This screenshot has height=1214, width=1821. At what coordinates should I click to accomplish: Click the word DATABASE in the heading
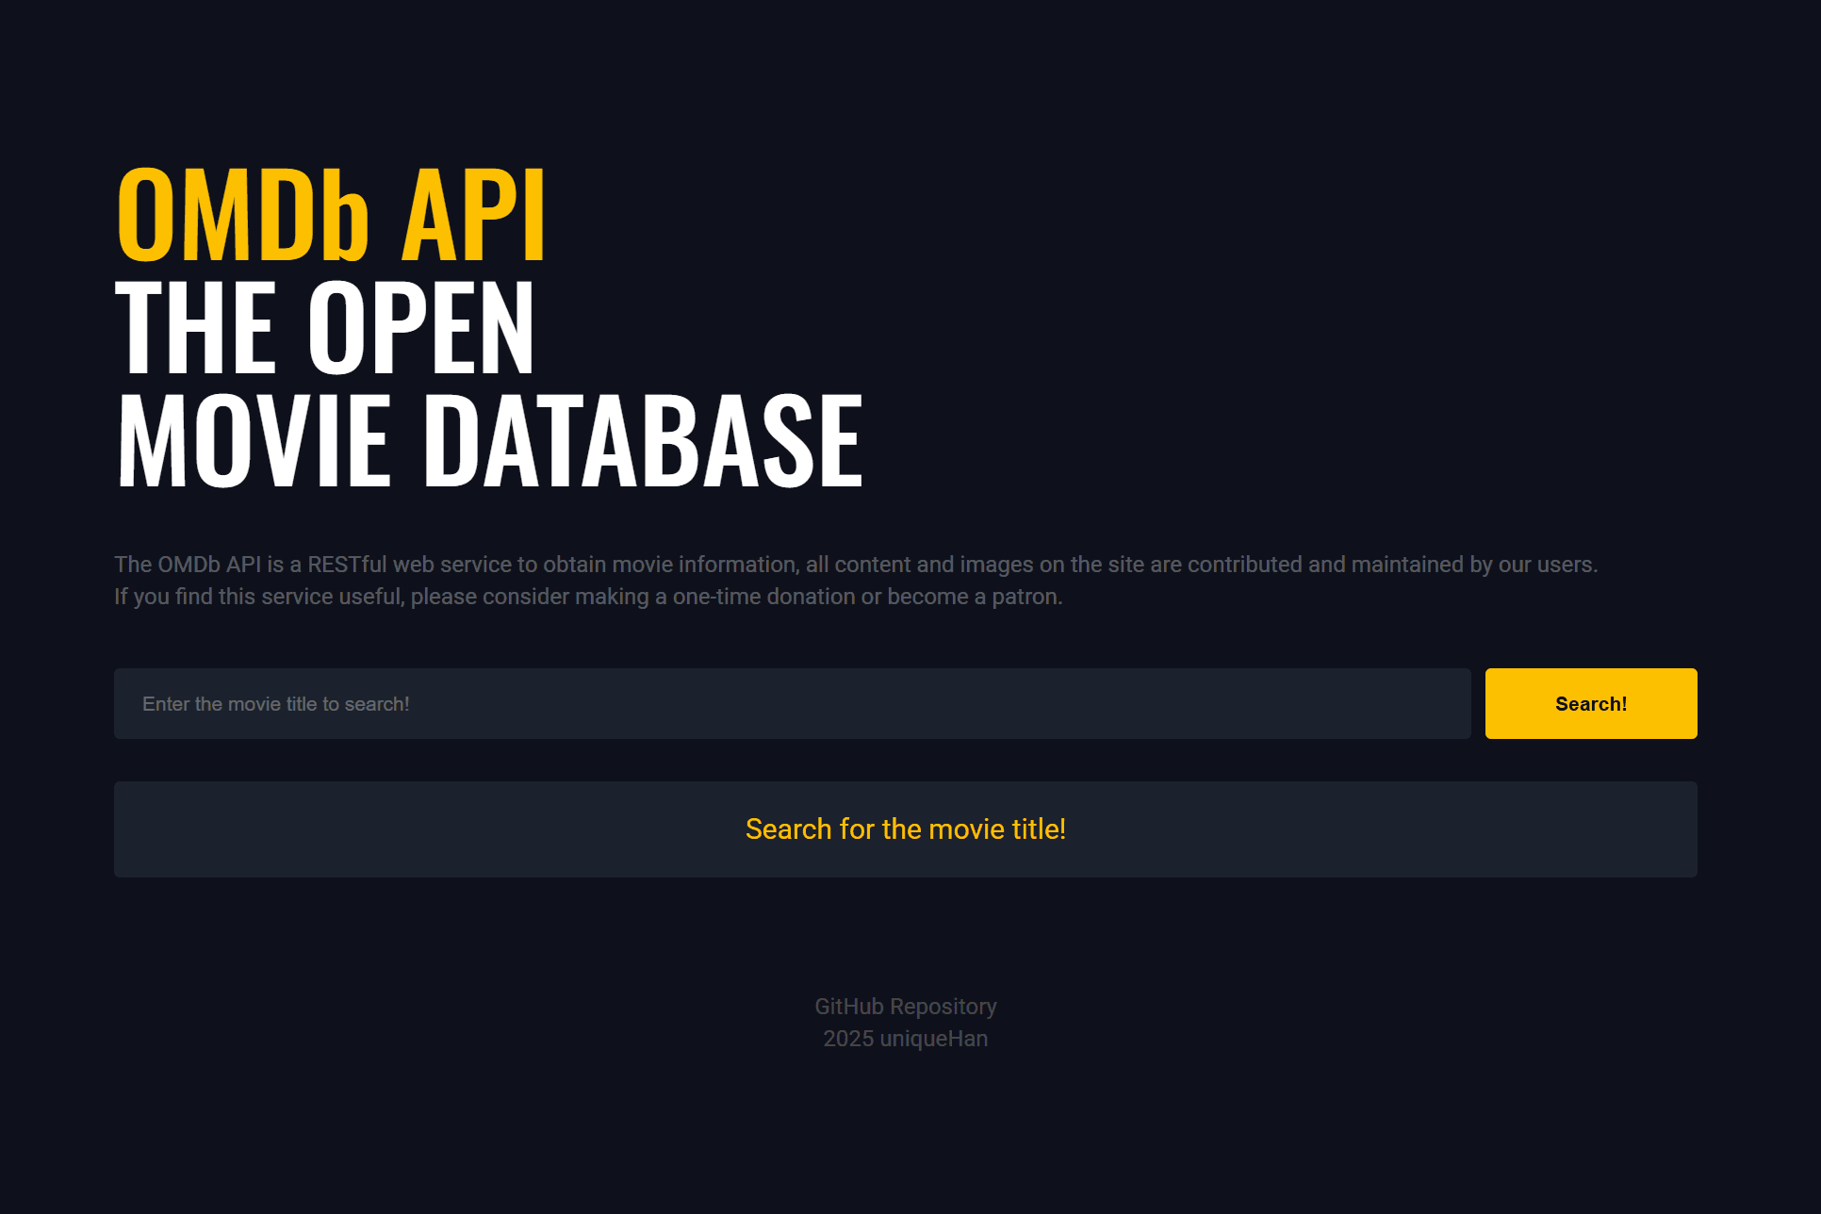[x=643, y=441]
